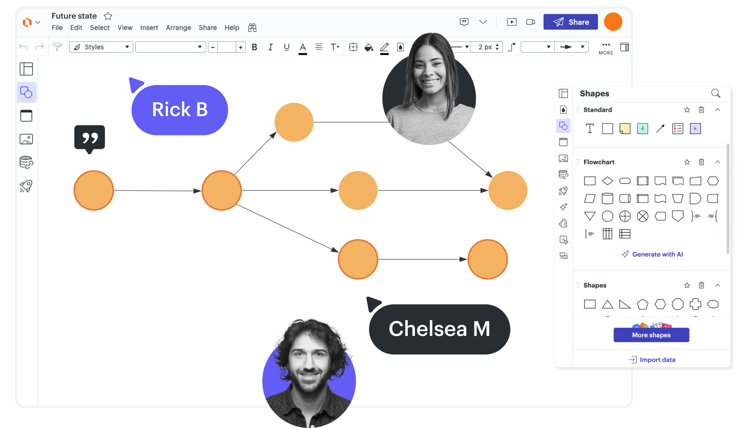Delete the Flowchart shape library with the trash icon

tap(701, 162)
